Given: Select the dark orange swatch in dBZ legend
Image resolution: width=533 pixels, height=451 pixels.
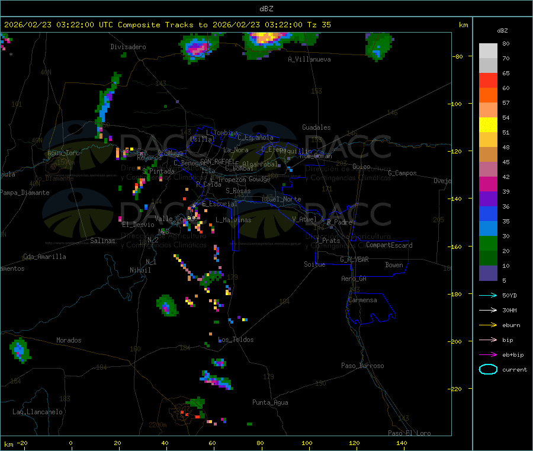Looking at the screenshot, I should [x=488, y=95].
